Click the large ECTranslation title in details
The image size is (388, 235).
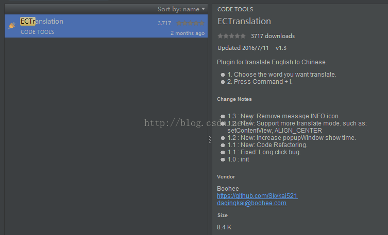[x=244, y=22]
